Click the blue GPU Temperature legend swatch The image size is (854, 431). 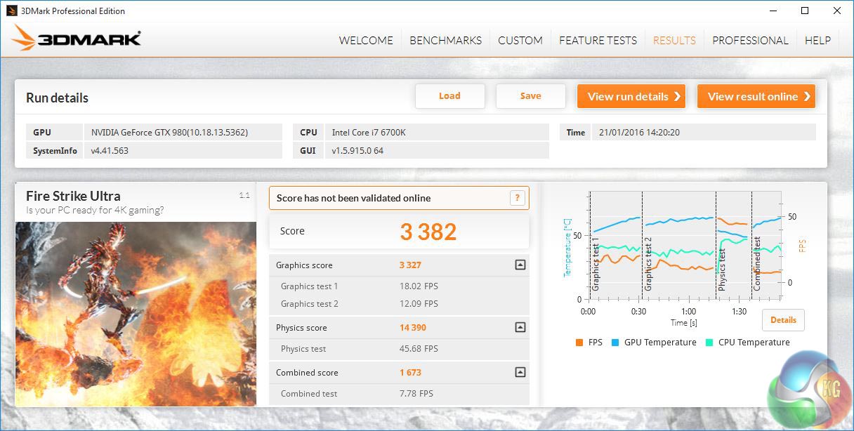coord(615,343)
